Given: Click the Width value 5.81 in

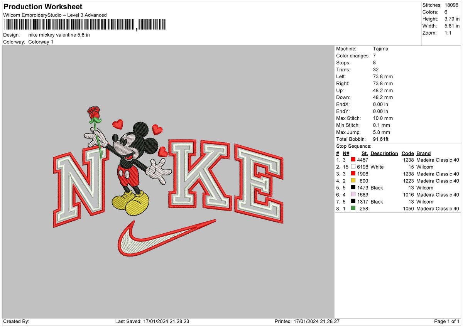Looking at the screenshot, I should click(x=452, y=26).
